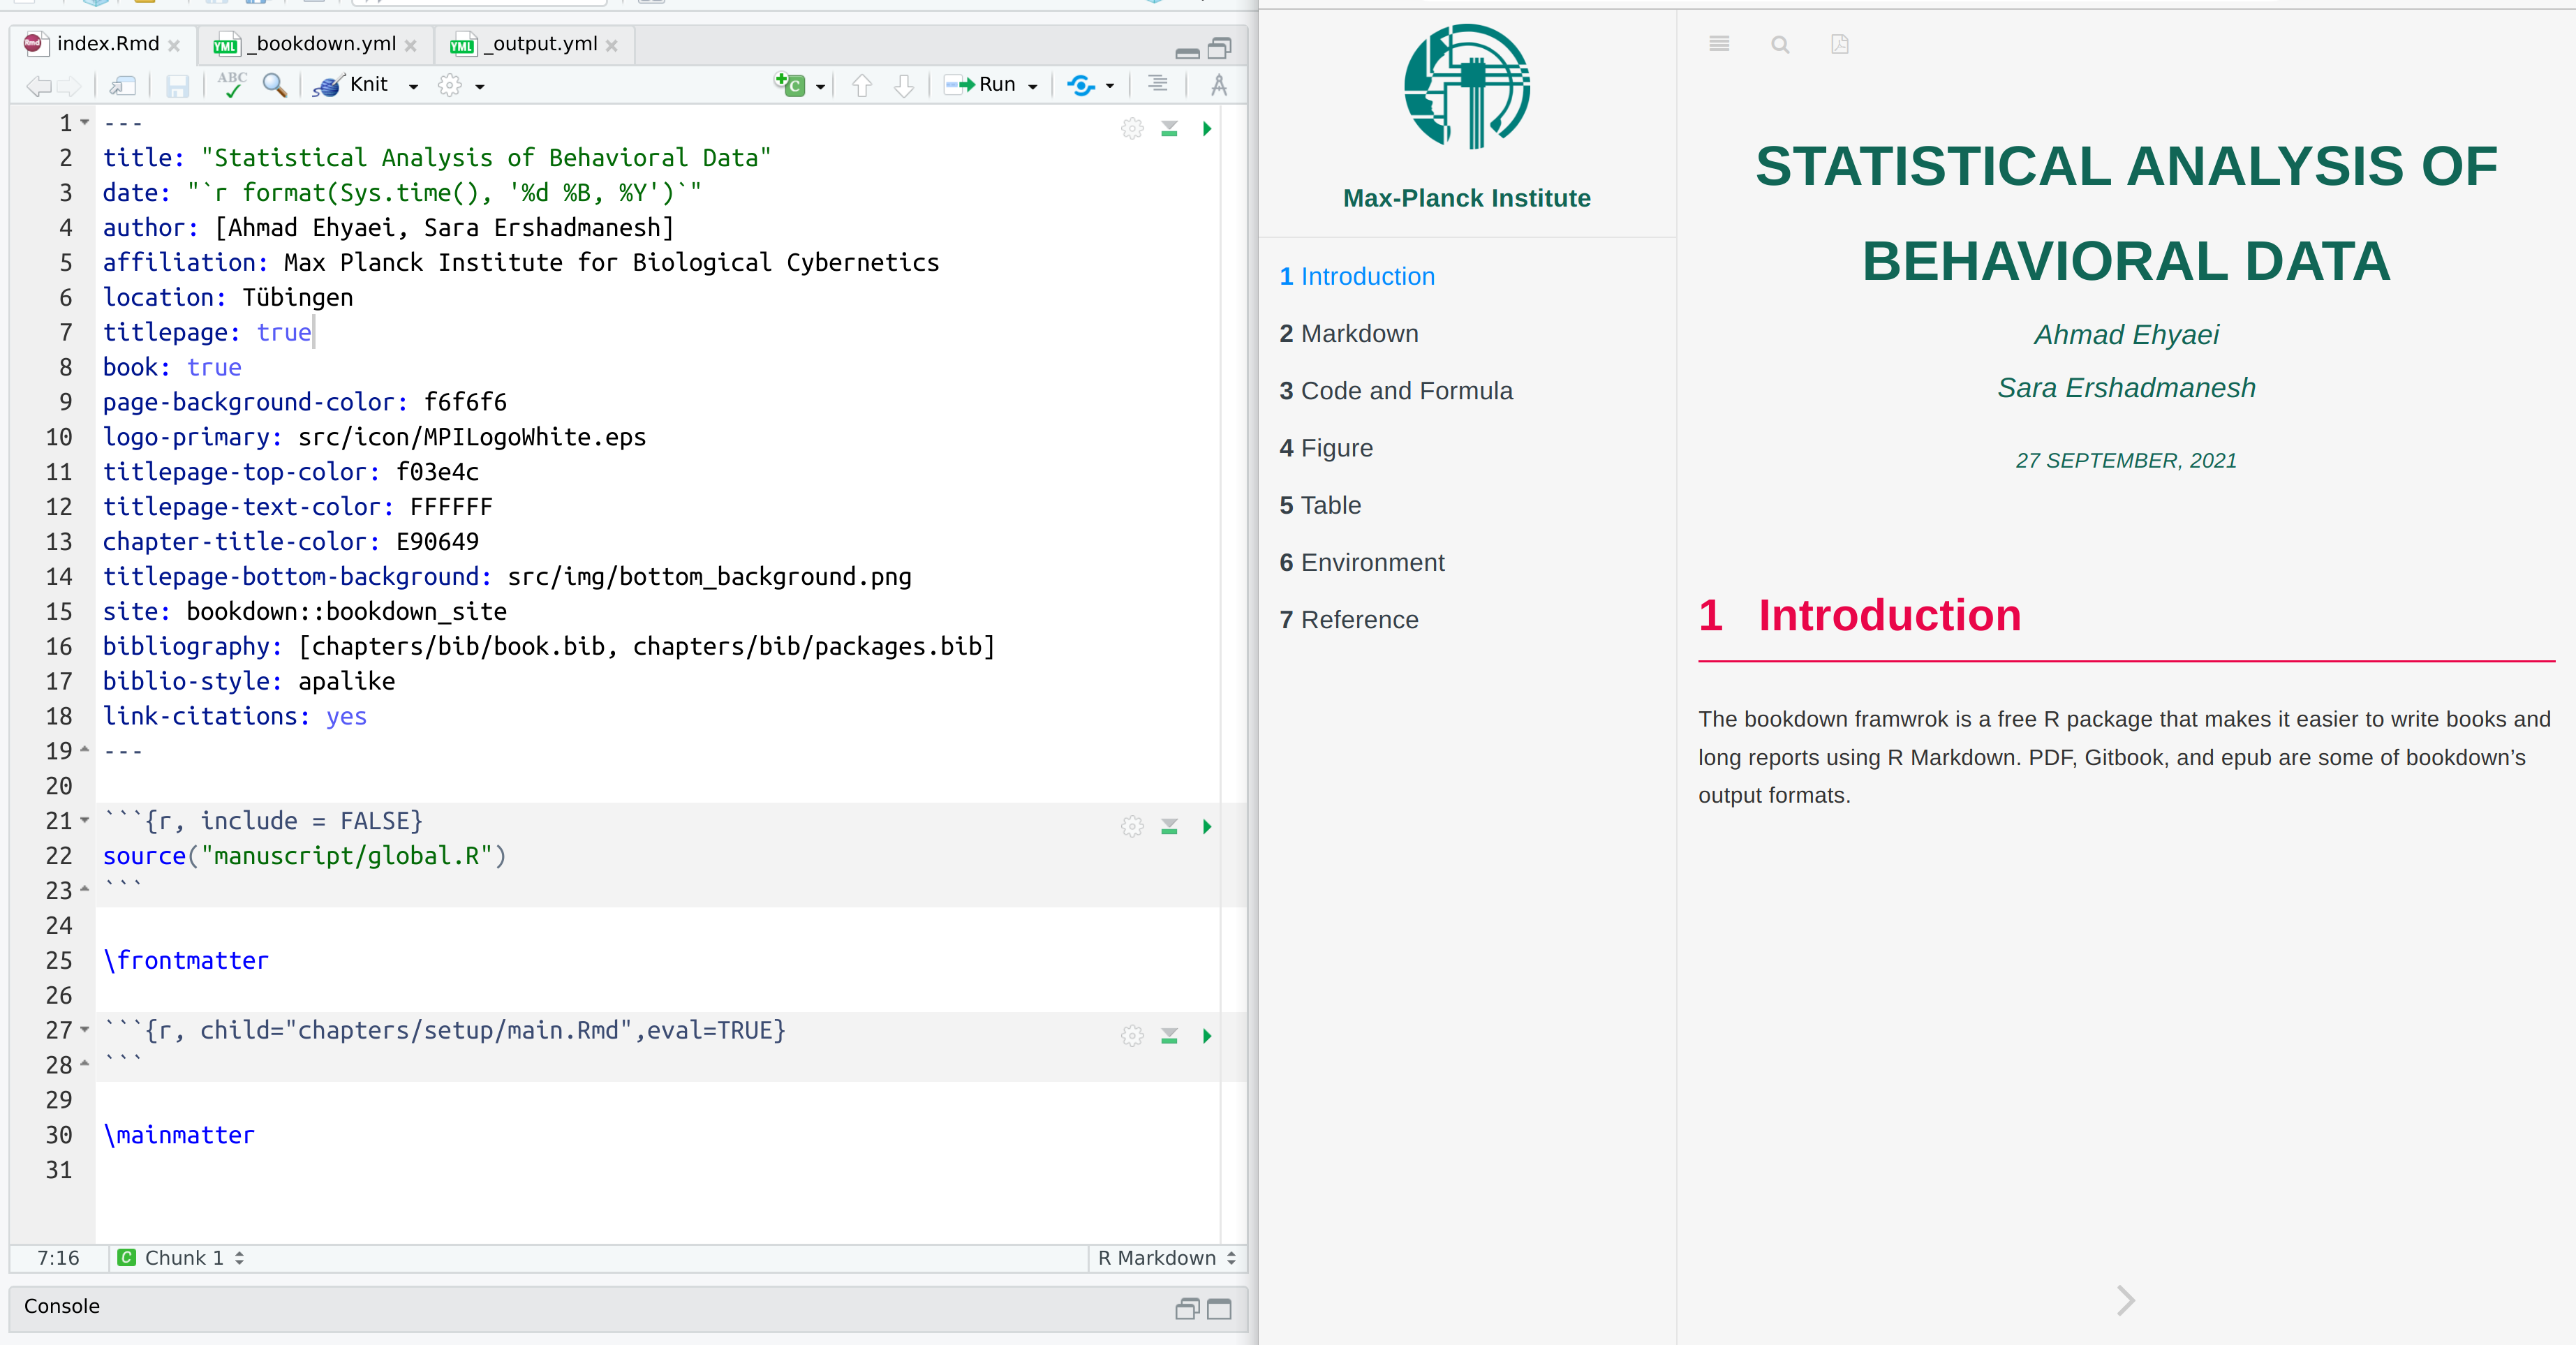Show document in new window icon
The height and width of the screenshot is (1345, 2576).
[x=122, y=86]
